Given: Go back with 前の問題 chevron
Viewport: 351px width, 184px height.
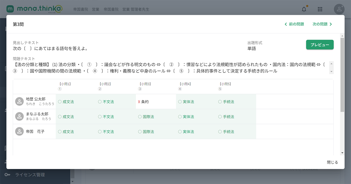Looking at the screenshot, I should coord(286,24).
